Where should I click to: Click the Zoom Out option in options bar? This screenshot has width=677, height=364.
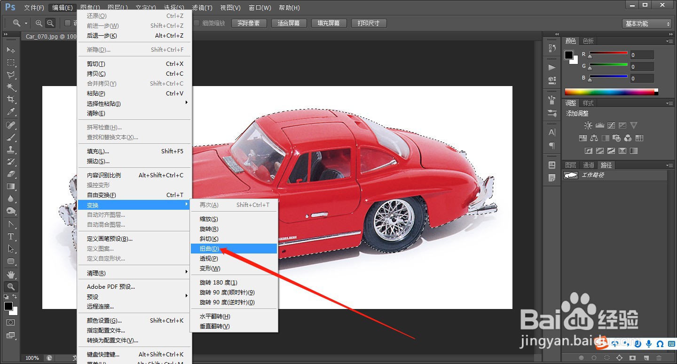click(x=50, y=23)
